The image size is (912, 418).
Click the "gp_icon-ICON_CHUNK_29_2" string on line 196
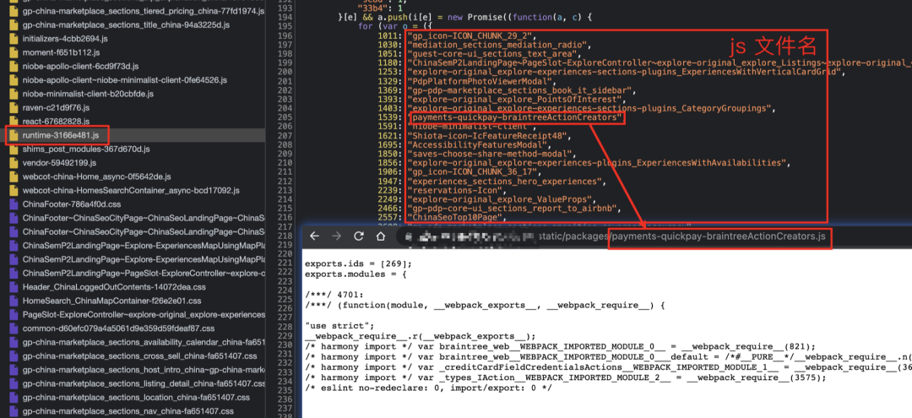click(x=470, y=36)
